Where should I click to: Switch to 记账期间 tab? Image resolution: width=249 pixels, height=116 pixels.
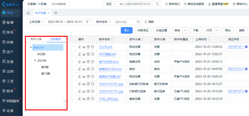pos(56,39)
